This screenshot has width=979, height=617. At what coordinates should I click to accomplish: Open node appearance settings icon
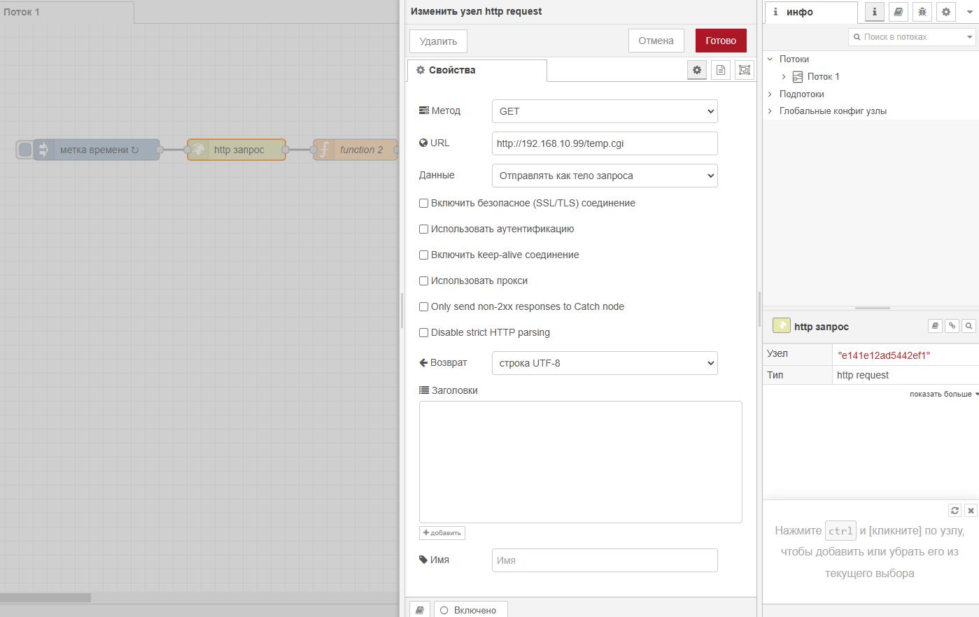(x=745, y=70)
